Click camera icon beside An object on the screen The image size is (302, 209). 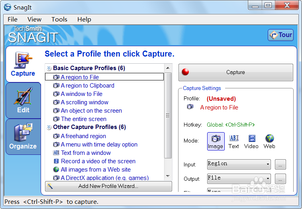tap(56, 111)
